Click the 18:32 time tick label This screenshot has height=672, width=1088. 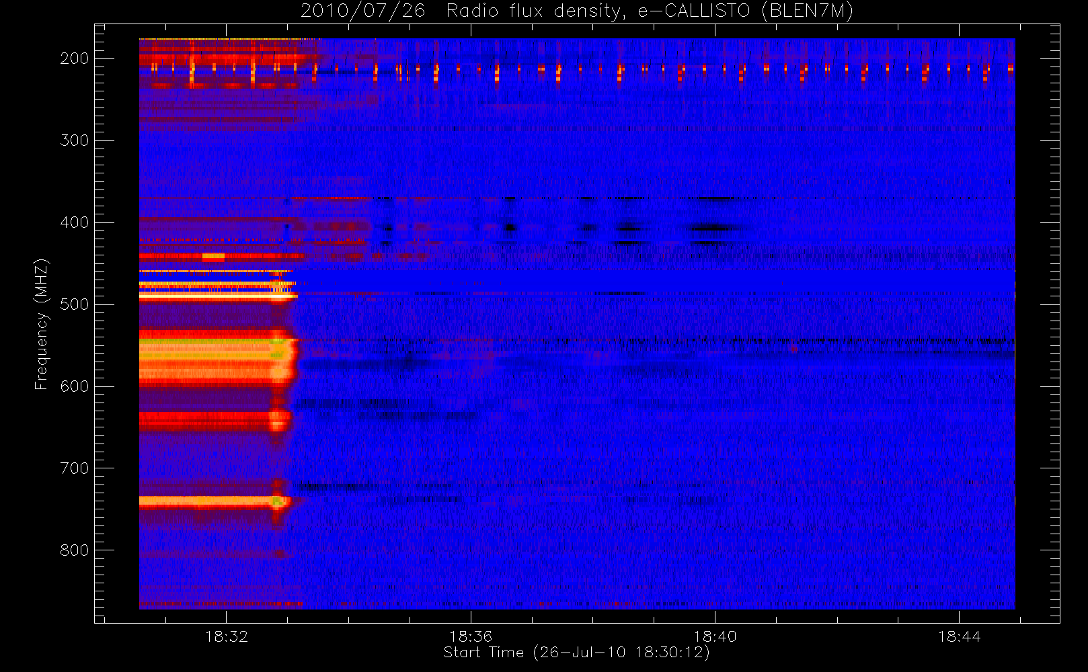227,636
